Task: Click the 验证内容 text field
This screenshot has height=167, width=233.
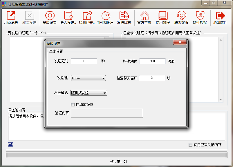Action: point(107,113)
